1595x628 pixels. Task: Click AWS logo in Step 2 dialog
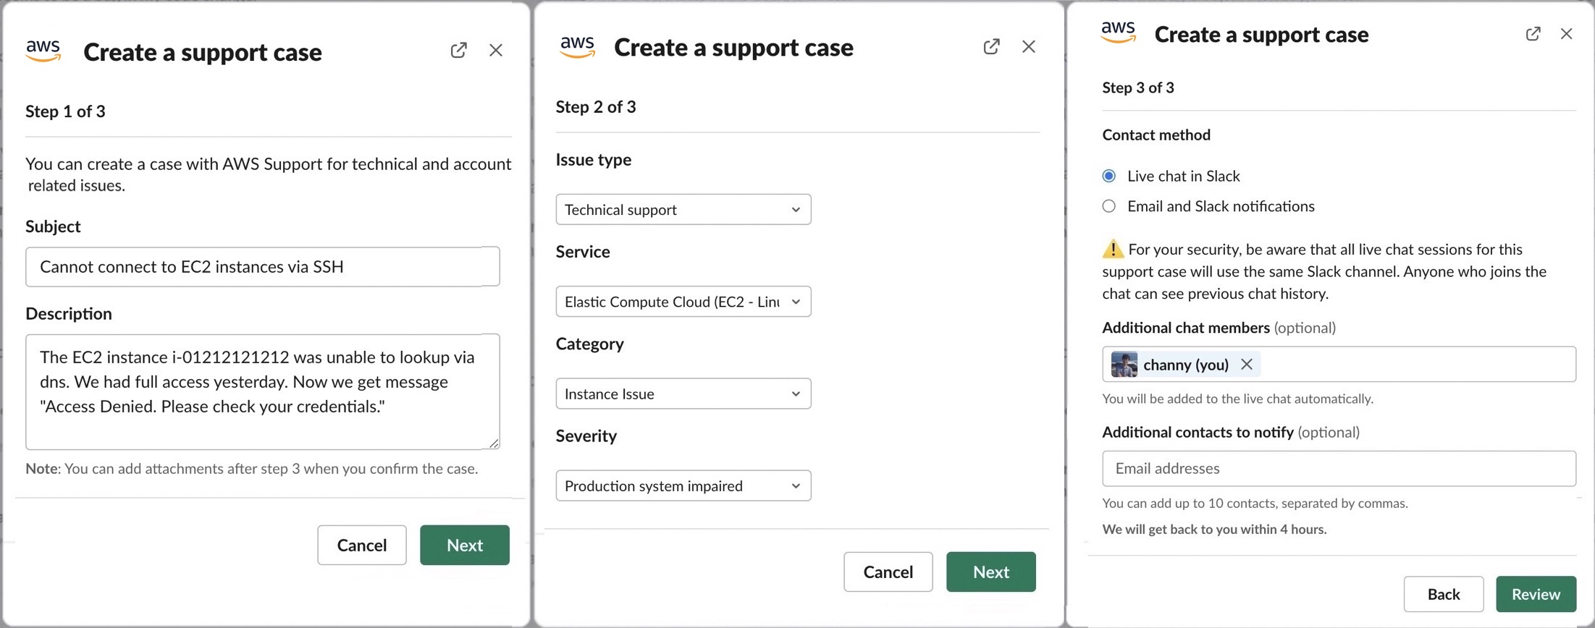pos(577,46)
